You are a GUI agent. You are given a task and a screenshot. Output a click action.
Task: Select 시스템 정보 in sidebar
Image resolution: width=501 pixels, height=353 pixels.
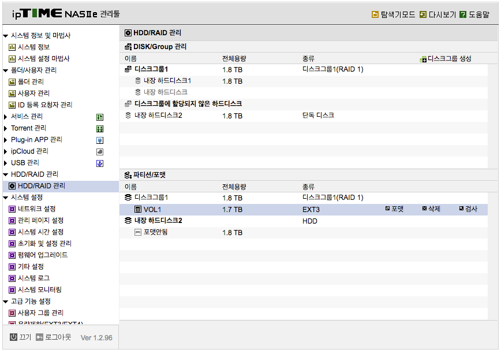coord(33,47)
